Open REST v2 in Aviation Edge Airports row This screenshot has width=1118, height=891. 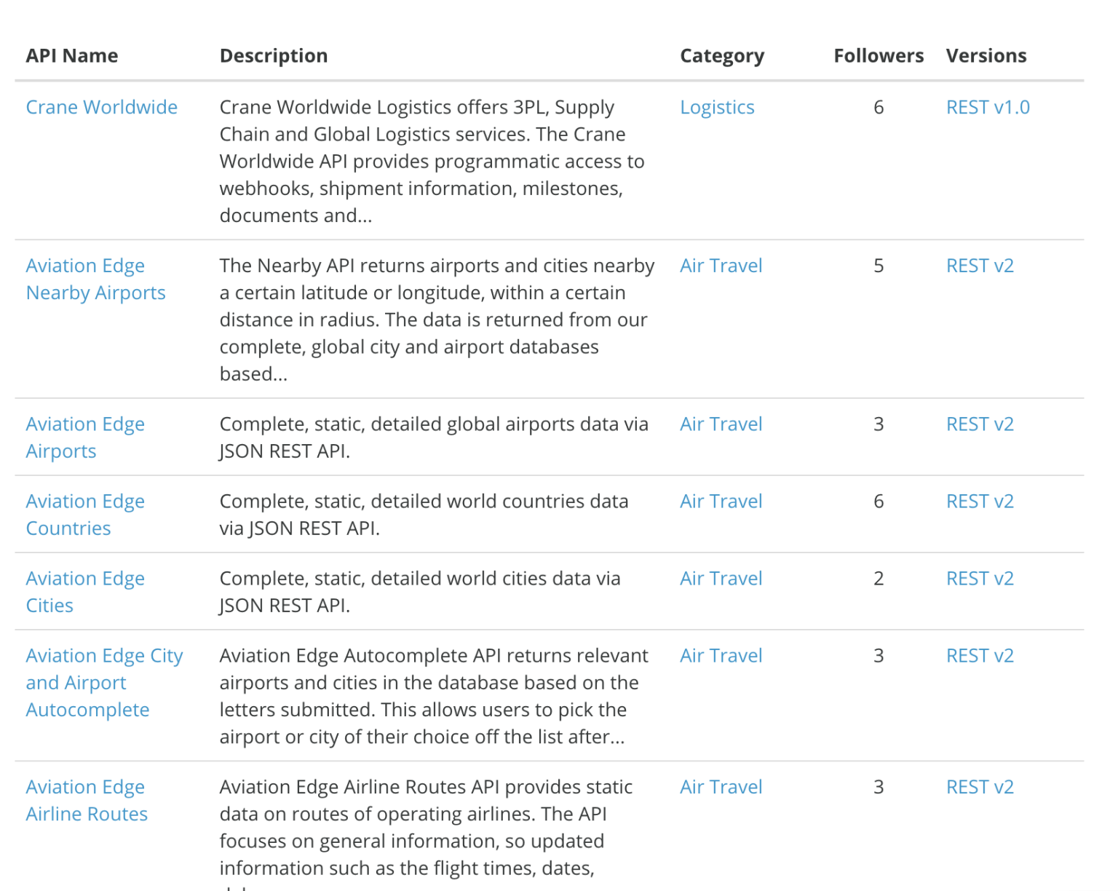(x=979, y=424)
